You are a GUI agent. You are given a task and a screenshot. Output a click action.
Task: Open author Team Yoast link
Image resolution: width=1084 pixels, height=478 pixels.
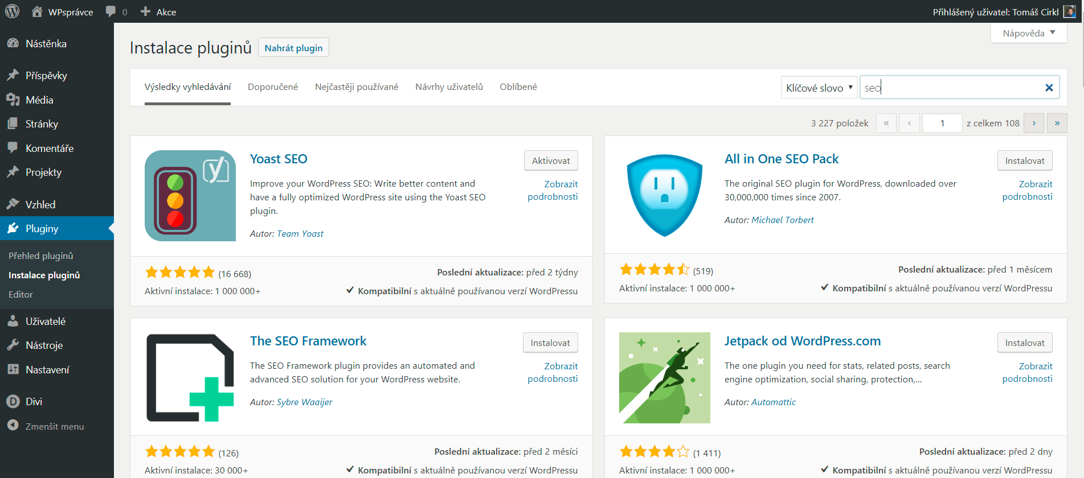[300, 233]
